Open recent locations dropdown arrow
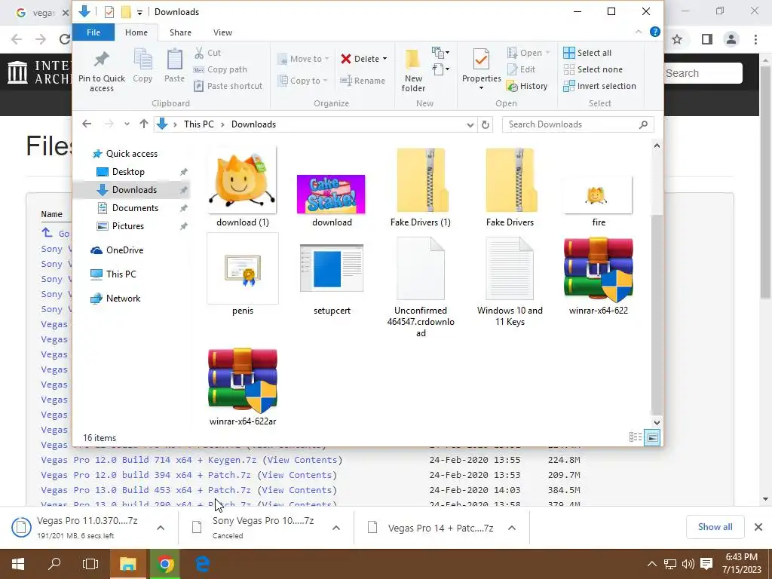772x579 pixels. coord(127,124)
